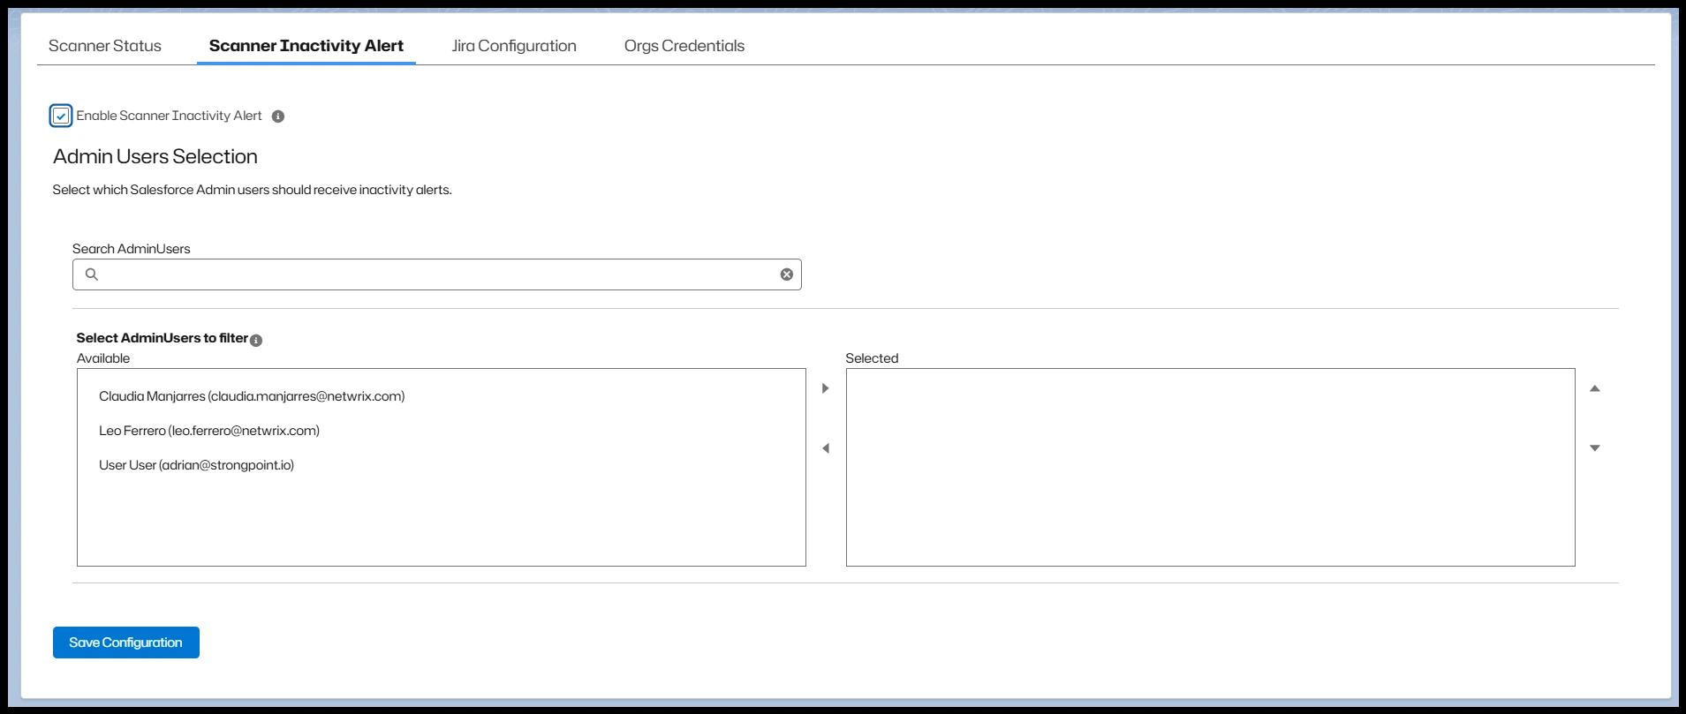Viewport: 1686px width, 714px height.
Task: Click the info icon beside Enable Scanner Inactivity Alert
Action: (x=278, y=116)
